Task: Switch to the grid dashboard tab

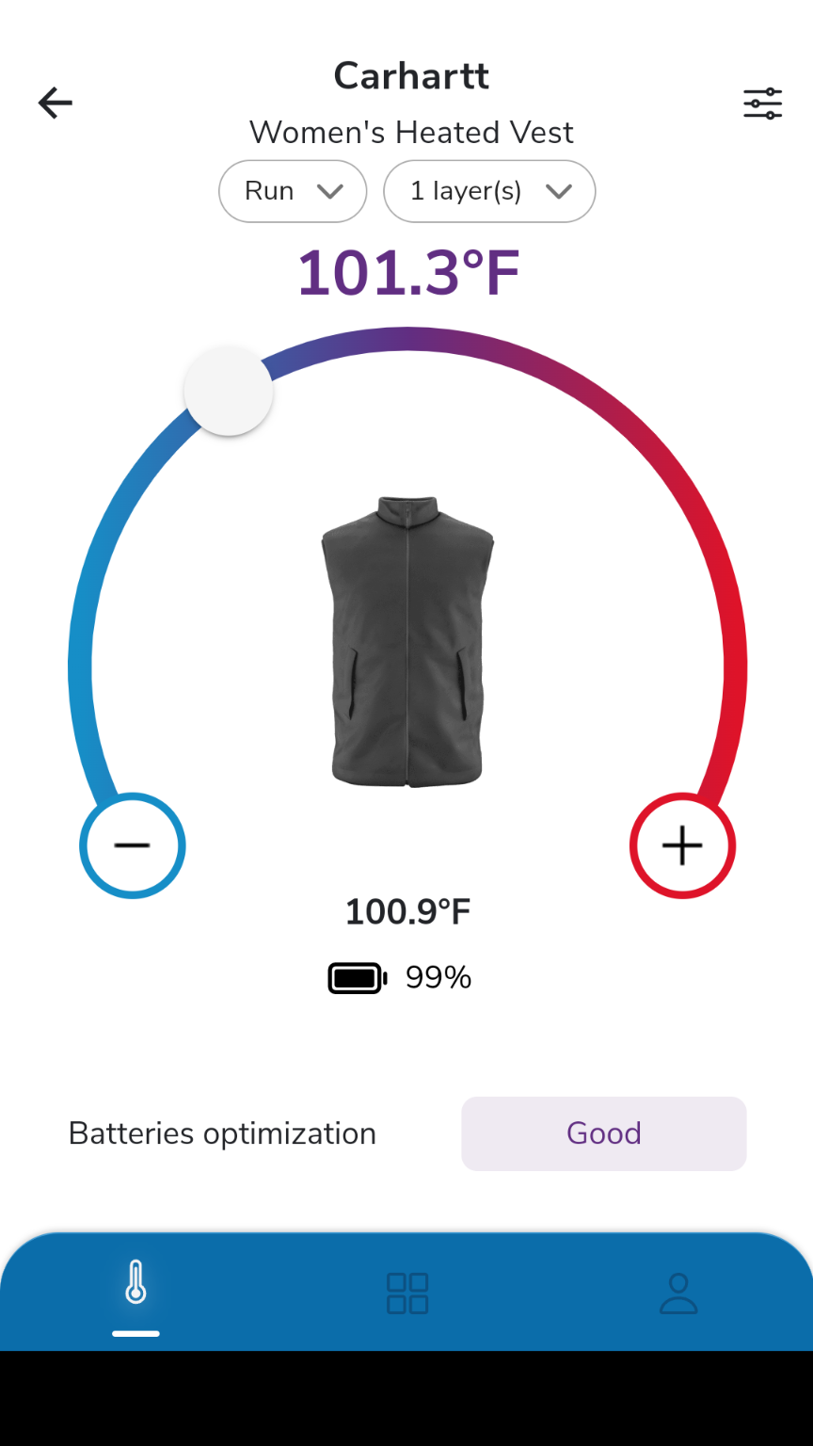Action: (407, 1293)
